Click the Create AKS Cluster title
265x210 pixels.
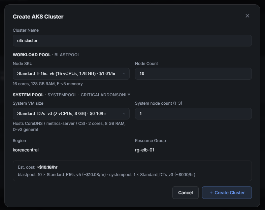tap(38, 16)
